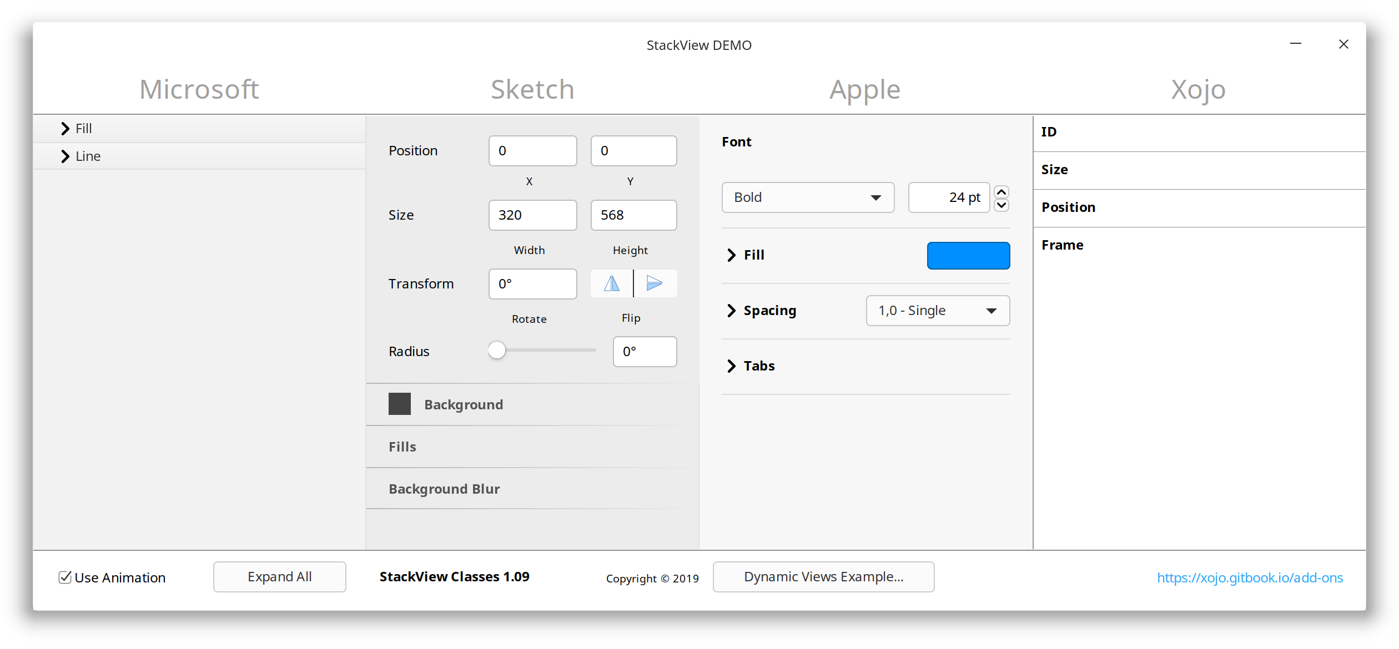Screen dimensions: 1399x649
Task: Click the Apple column heading
Action: click(x=865, y=90)
